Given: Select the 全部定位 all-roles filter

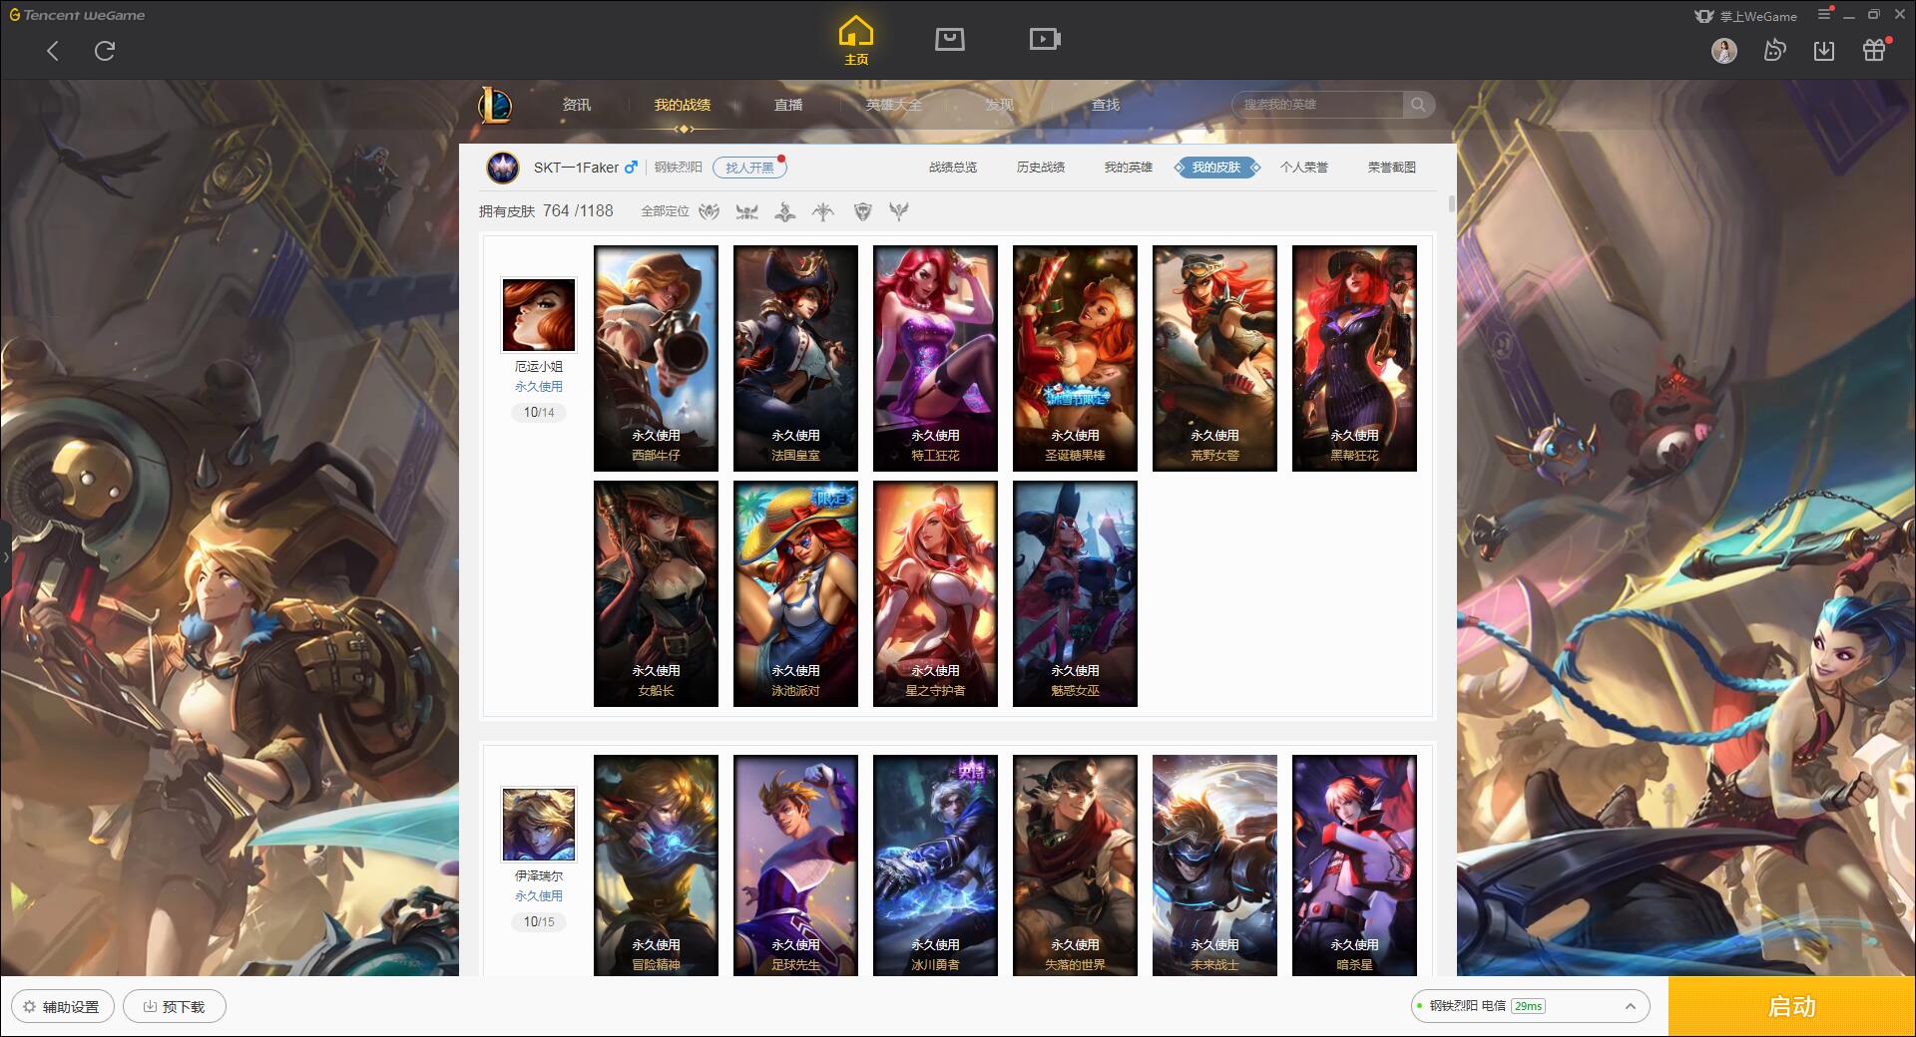Looking at the screenshot, I should [x=665, y=211].
